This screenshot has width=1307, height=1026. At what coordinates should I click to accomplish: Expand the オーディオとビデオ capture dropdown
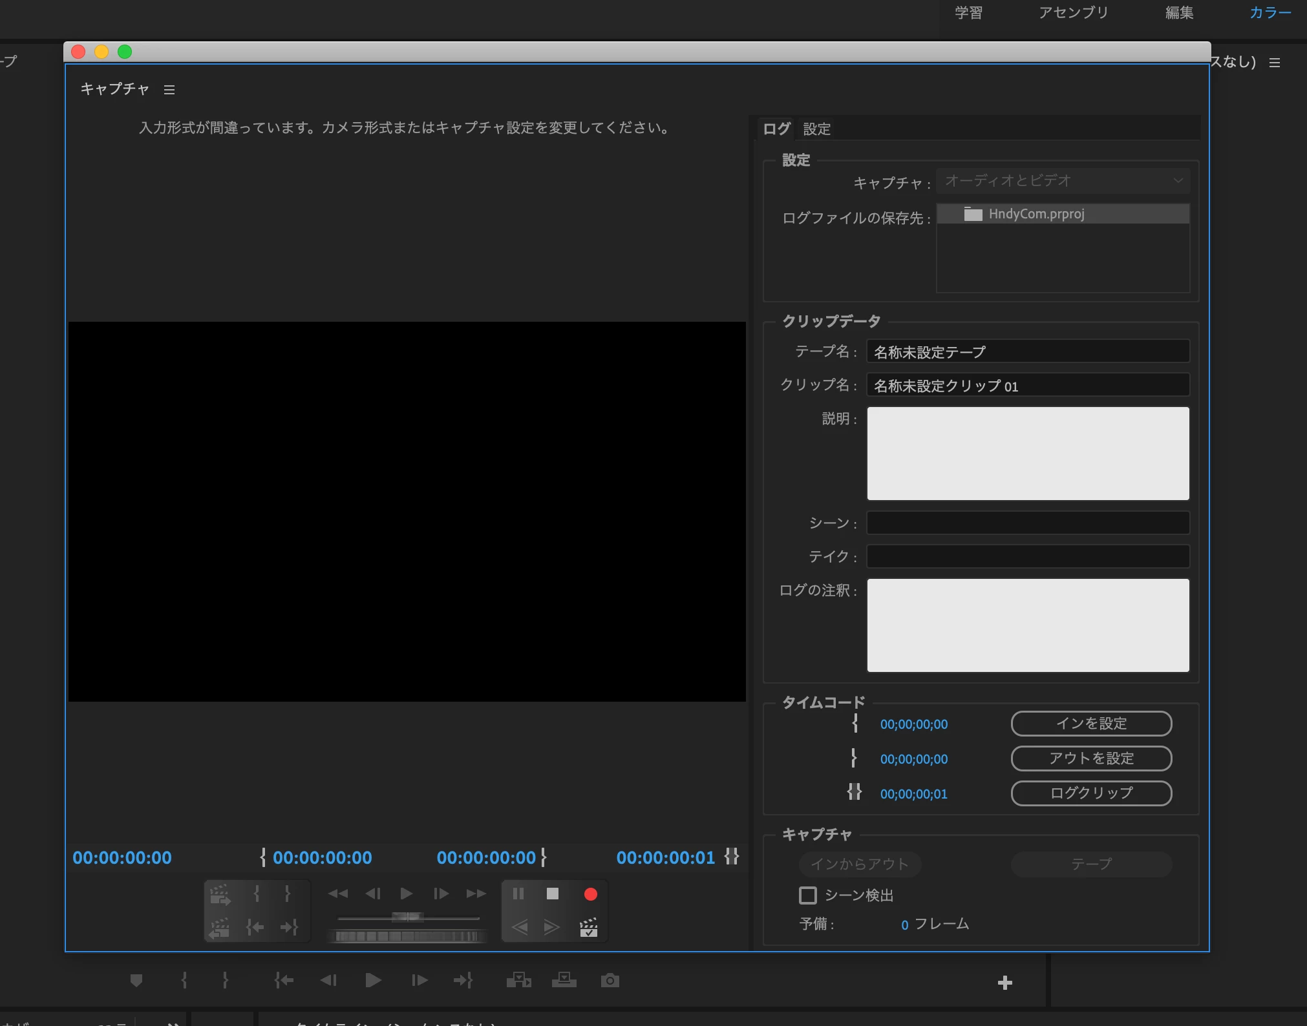1063,181
